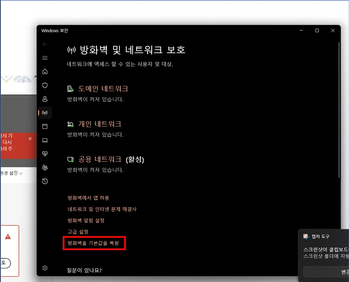Click the domain network building icon
This screenshot has width=349, height=282.
point(70,89)
